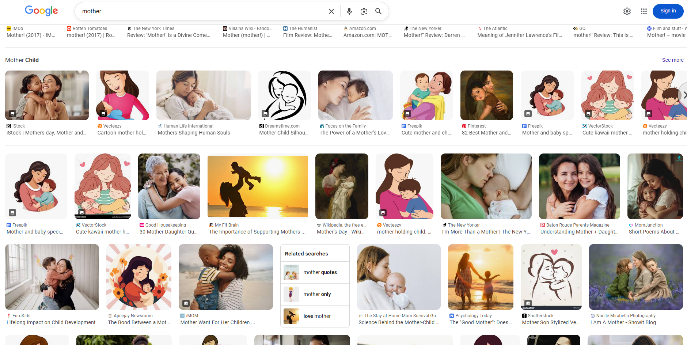Open the EuroKids mother hugging son photo
Image resolution: width=687 pixels, height=345 pixels.
[x=52, y=277]
